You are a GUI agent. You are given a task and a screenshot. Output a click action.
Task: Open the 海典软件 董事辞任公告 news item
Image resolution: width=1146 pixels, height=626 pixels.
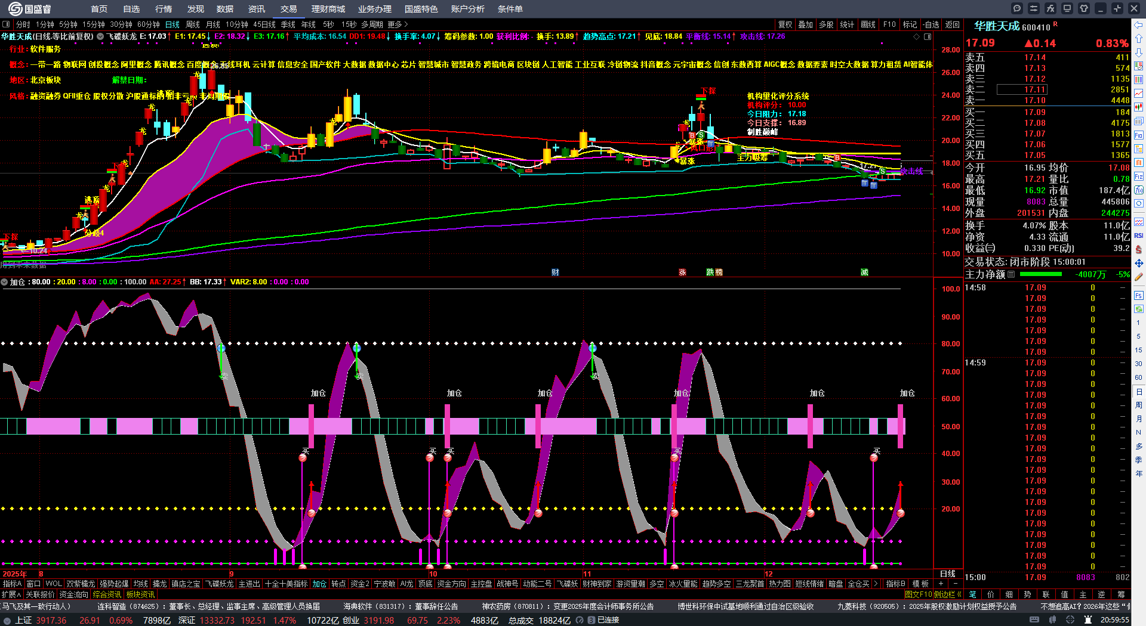401,606
